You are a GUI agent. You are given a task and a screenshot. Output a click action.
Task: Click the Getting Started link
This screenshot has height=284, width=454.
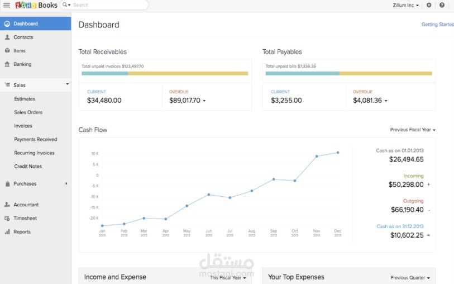coord(437,25)
